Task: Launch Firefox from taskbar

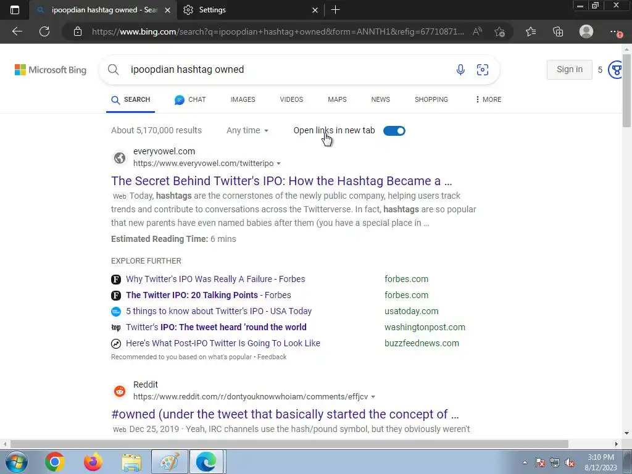Action: click(x=93, y=462)
